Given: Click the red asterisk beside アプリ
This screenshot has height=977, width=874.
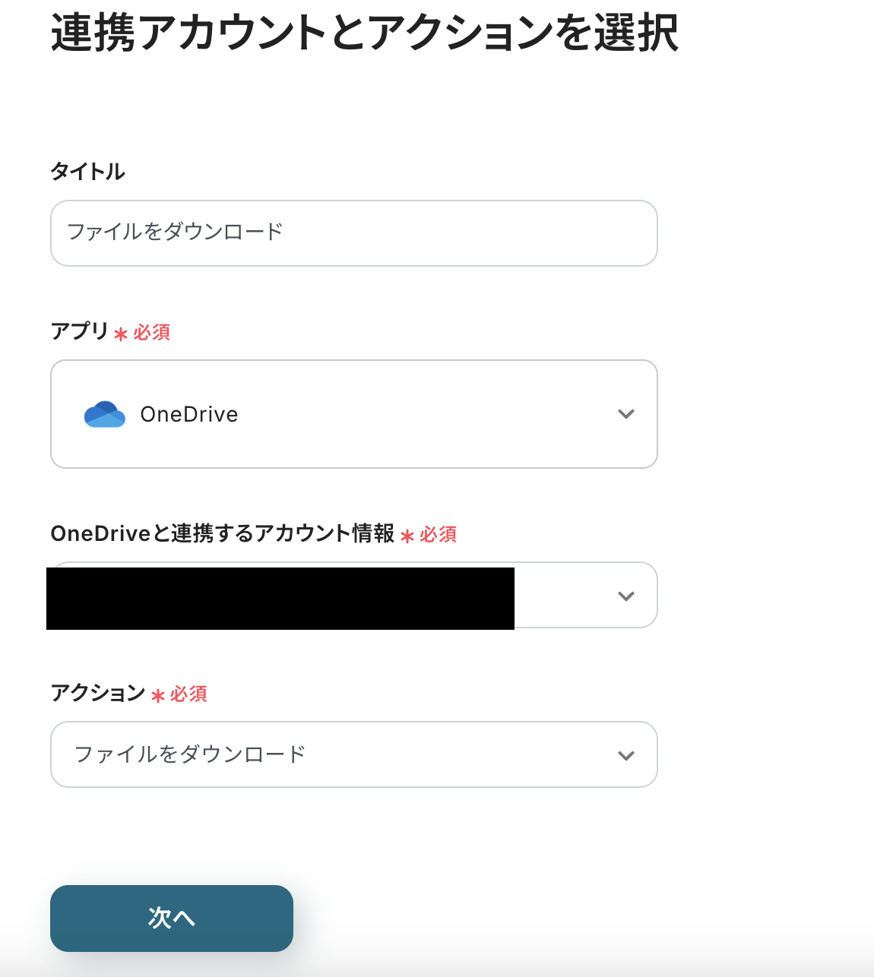Looking at the screenshot, I should (121, 334).
